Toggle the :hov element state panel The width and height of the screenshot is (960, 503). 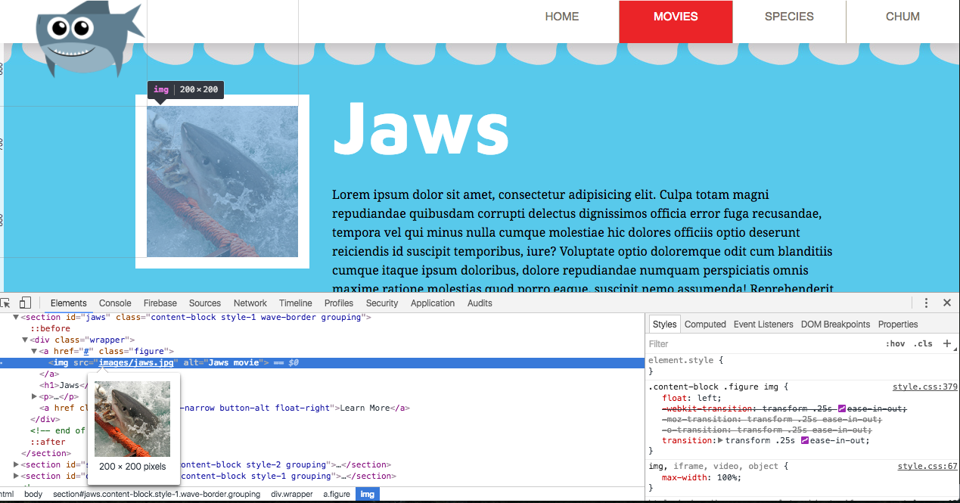tap(895, 343)
